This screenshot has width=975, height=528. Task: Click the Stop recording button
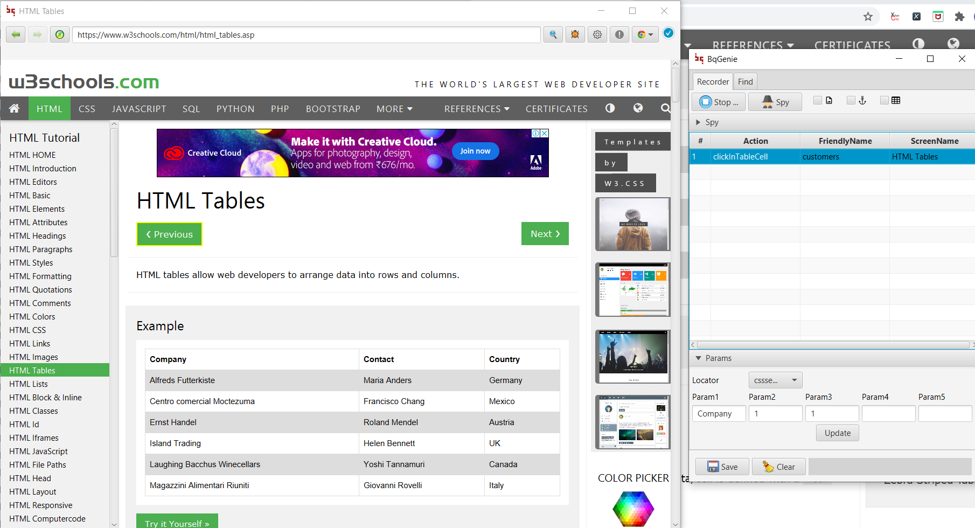coord(719,102)
